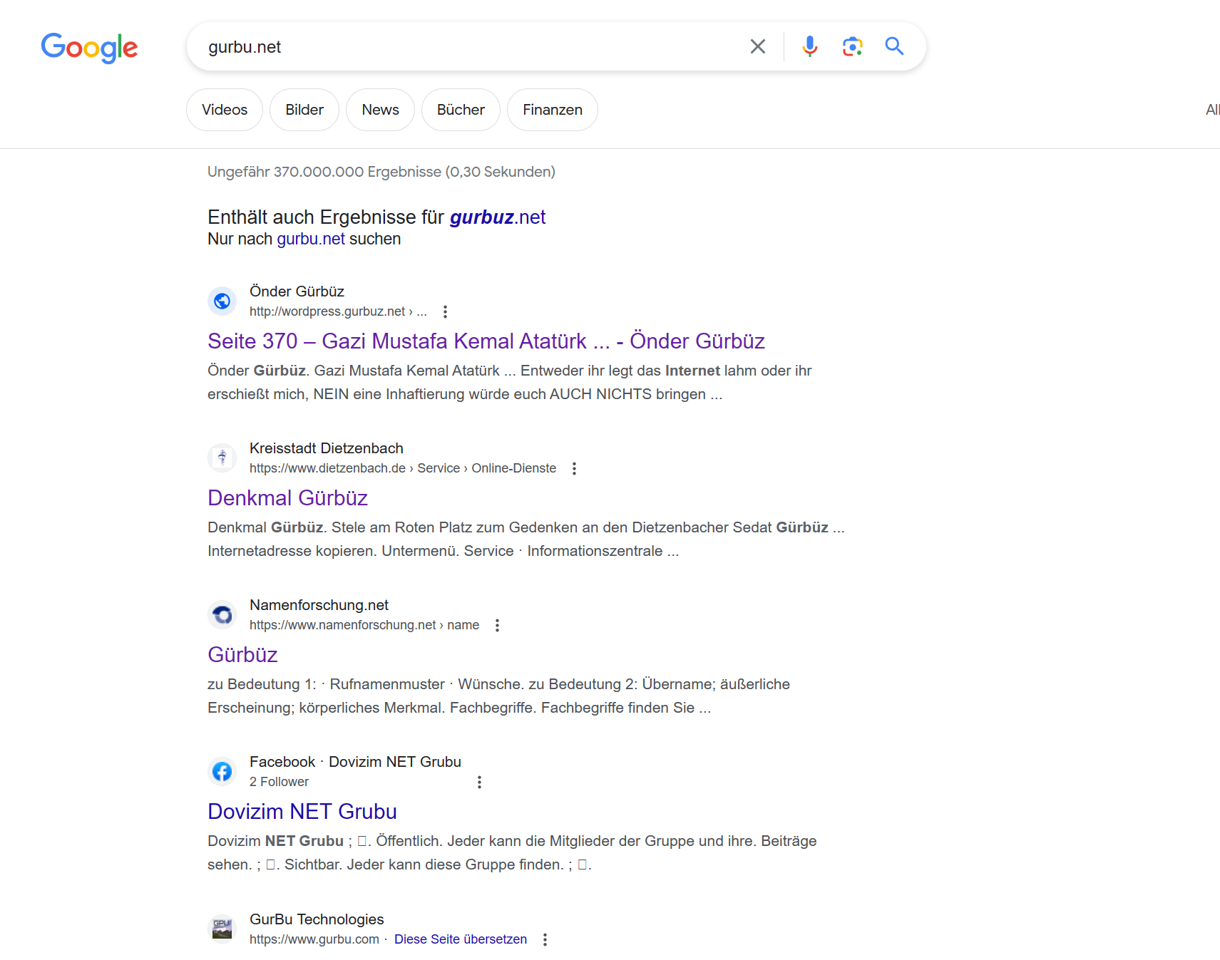
Task: Open Denkmal Gürbüz result
Action: (287, 497)
